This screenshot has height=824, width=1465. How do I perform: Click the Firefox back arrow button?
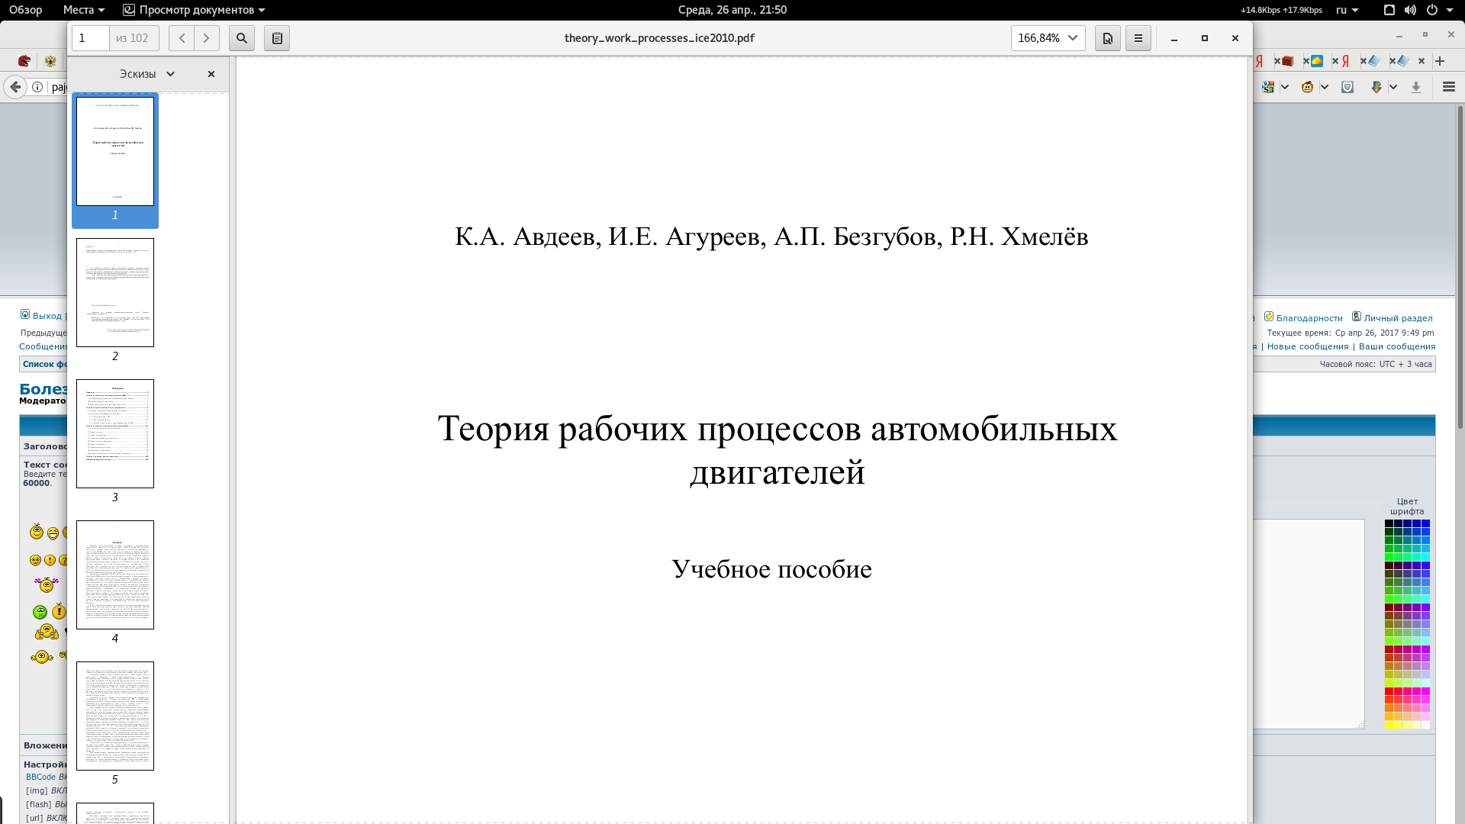point(15,87)
